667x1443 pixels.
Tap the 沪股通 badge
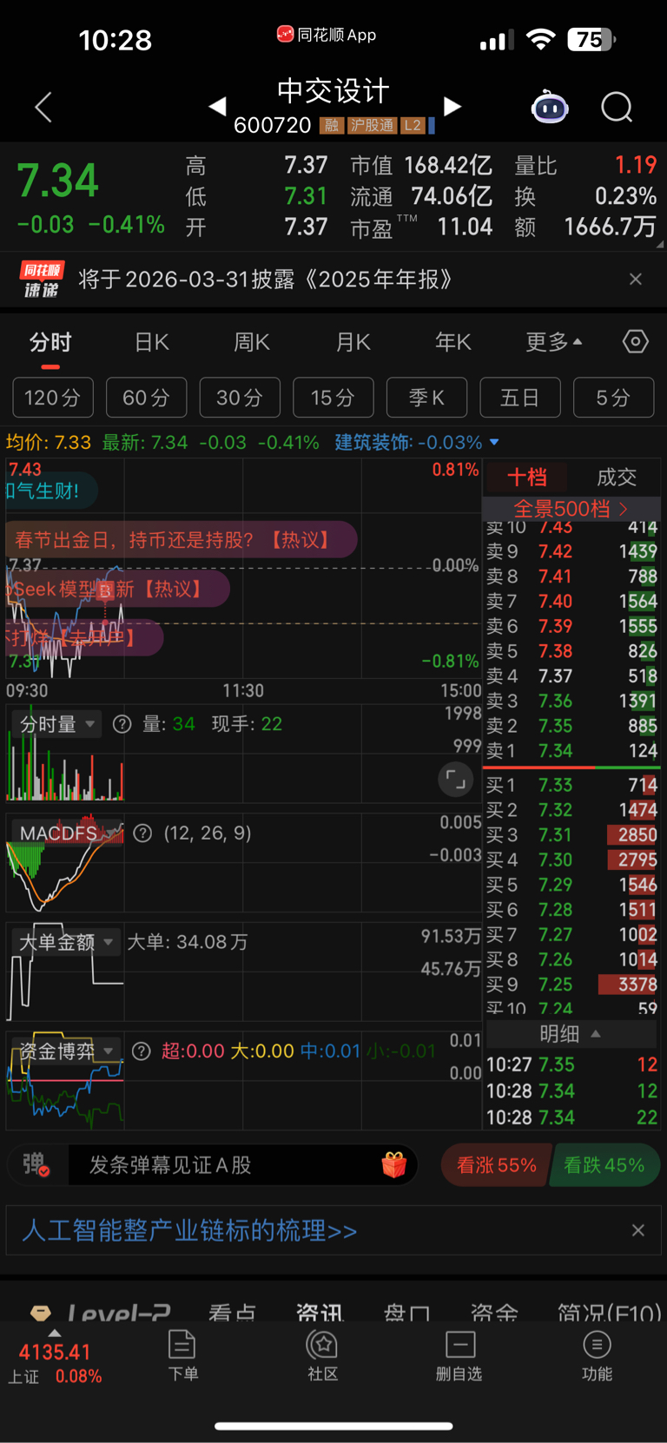point(372,126)
